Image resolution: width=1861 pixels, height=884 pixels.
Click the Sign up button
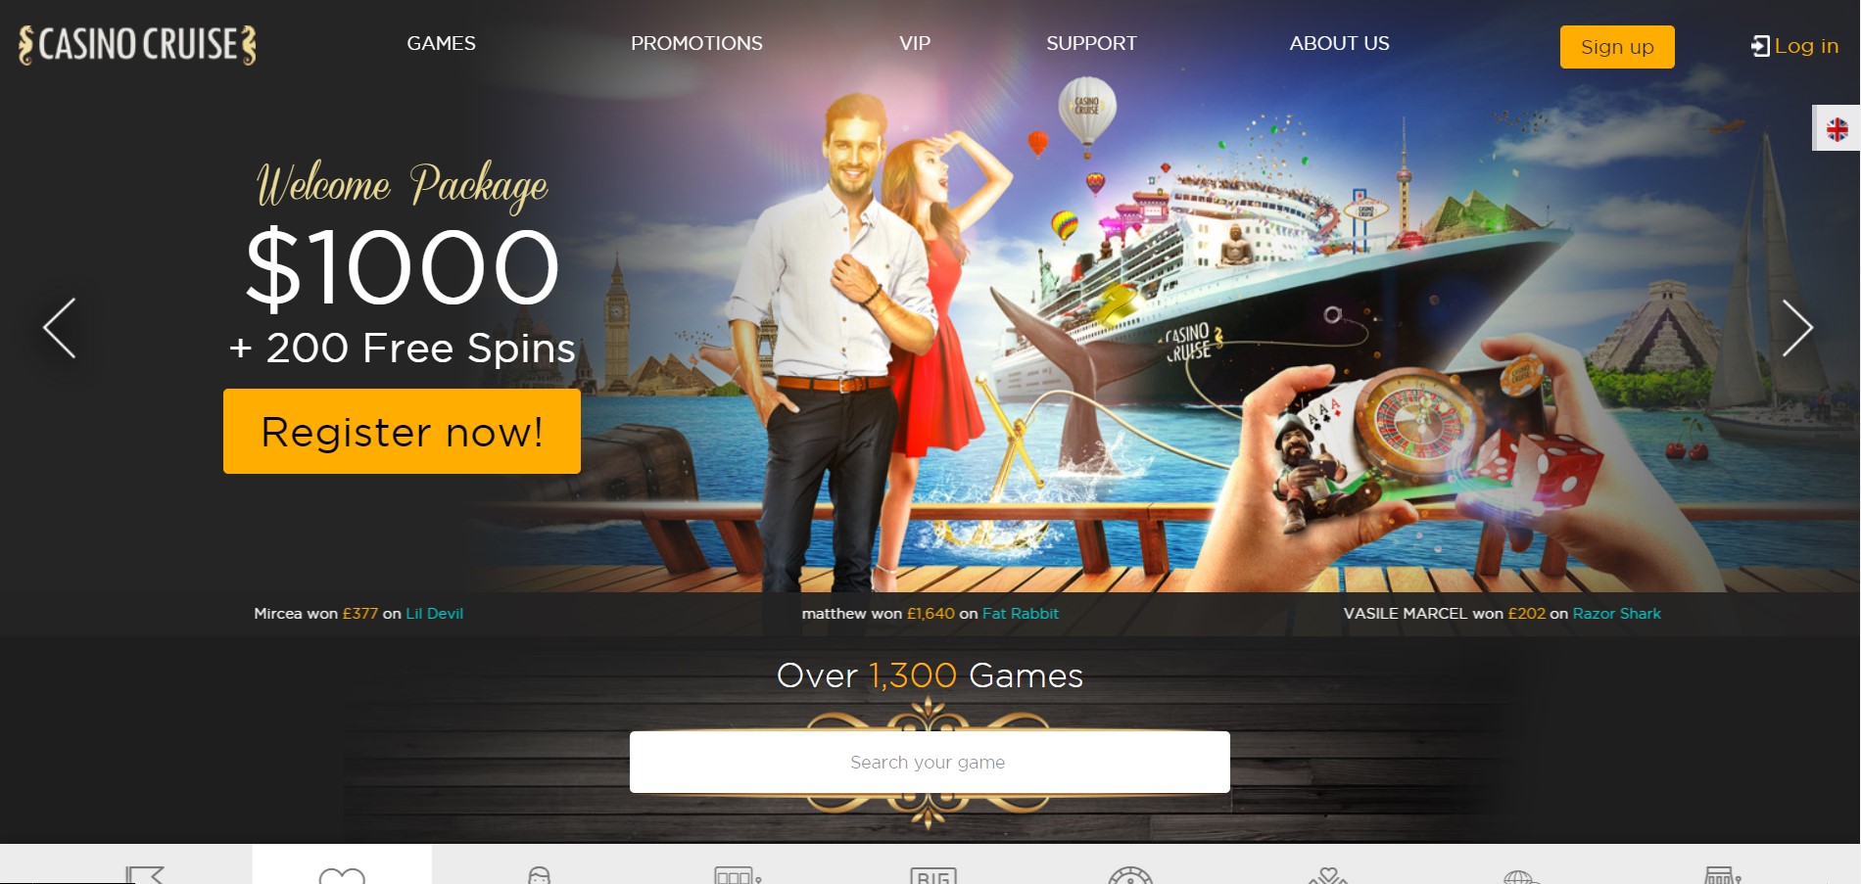[x=1617, y=47]
